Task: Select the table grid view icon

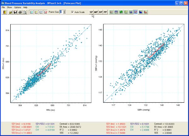Action: tap(116, 12)
